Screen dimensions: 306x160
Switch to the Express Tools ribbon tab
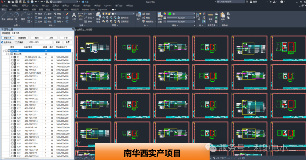pyautogui.click(x=88, y=9)
